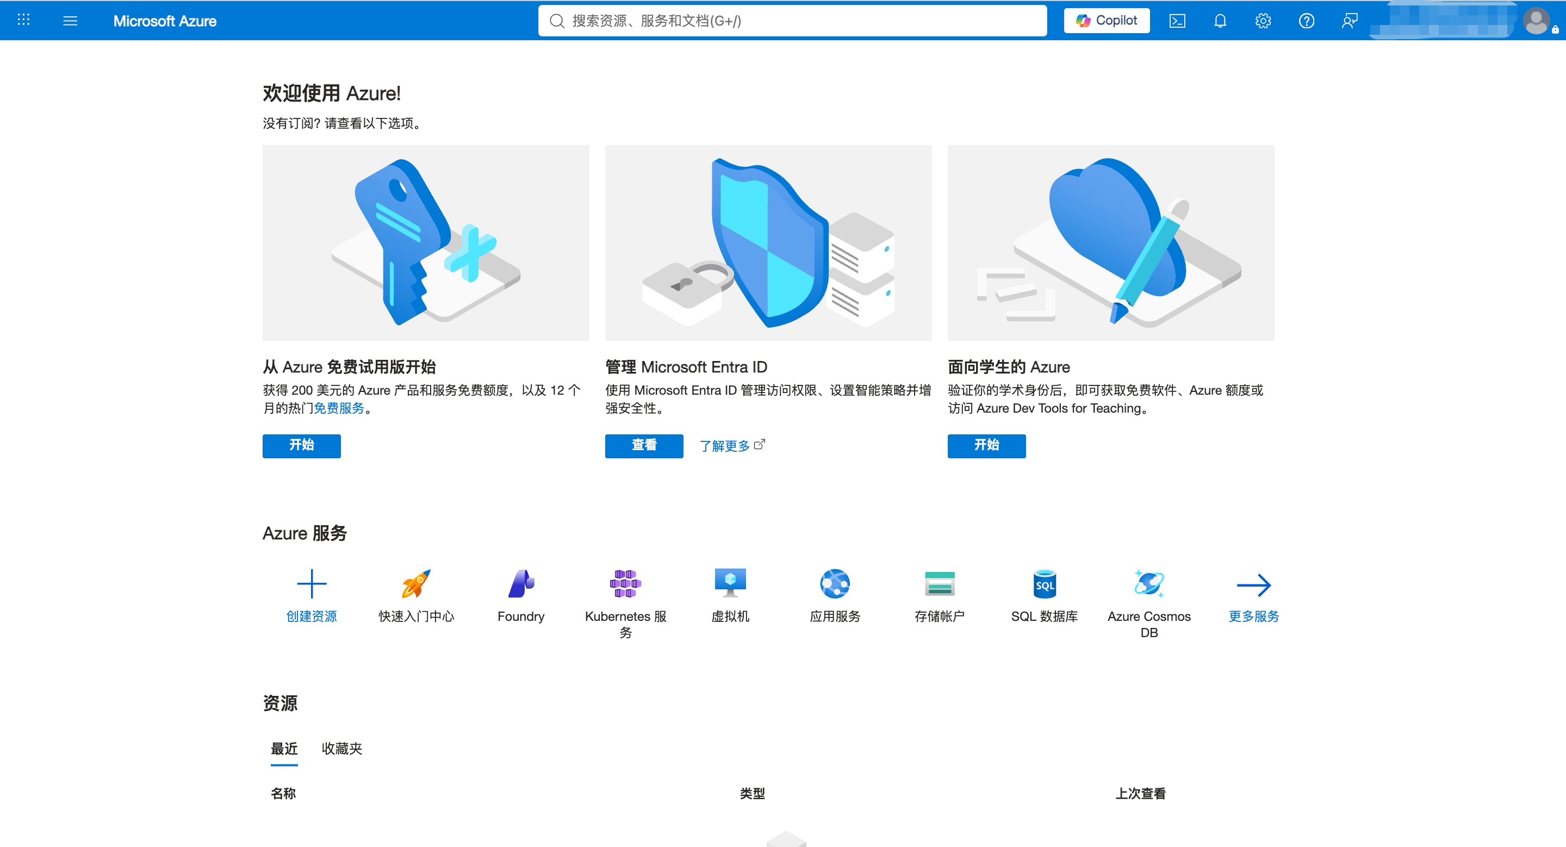Click the 上次查看 column header
The height and width of the screenshot is (847, 1566).
[1140, 793]
